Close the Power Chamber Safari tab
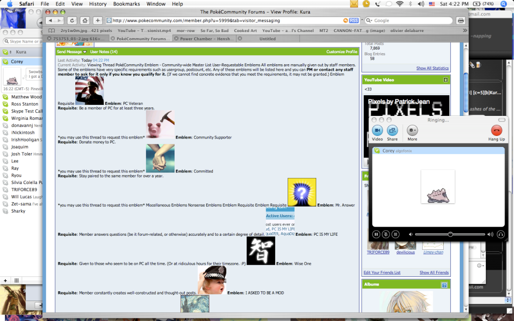The width and height of the screenshot is (514, 321). coord(176,39)
